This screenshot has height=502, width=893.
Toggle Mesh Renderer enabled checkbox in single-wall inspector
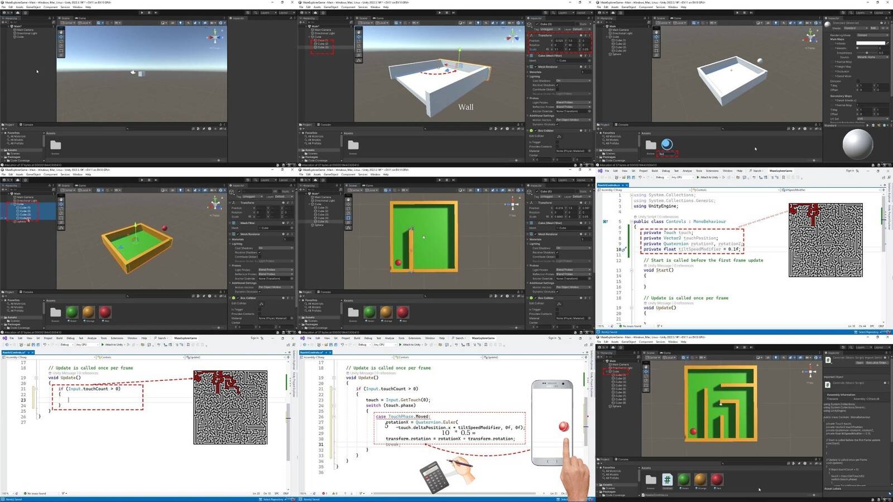[x=535, y=234]
